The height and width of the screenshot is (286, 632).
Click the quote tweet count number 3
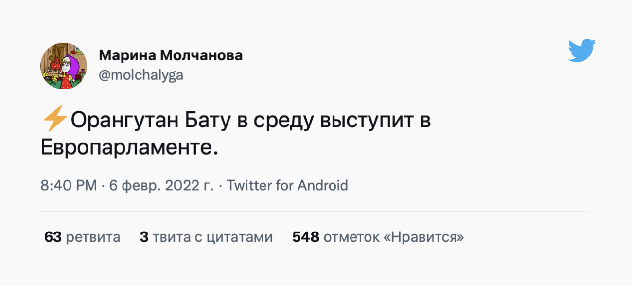(x=144, y=237)
